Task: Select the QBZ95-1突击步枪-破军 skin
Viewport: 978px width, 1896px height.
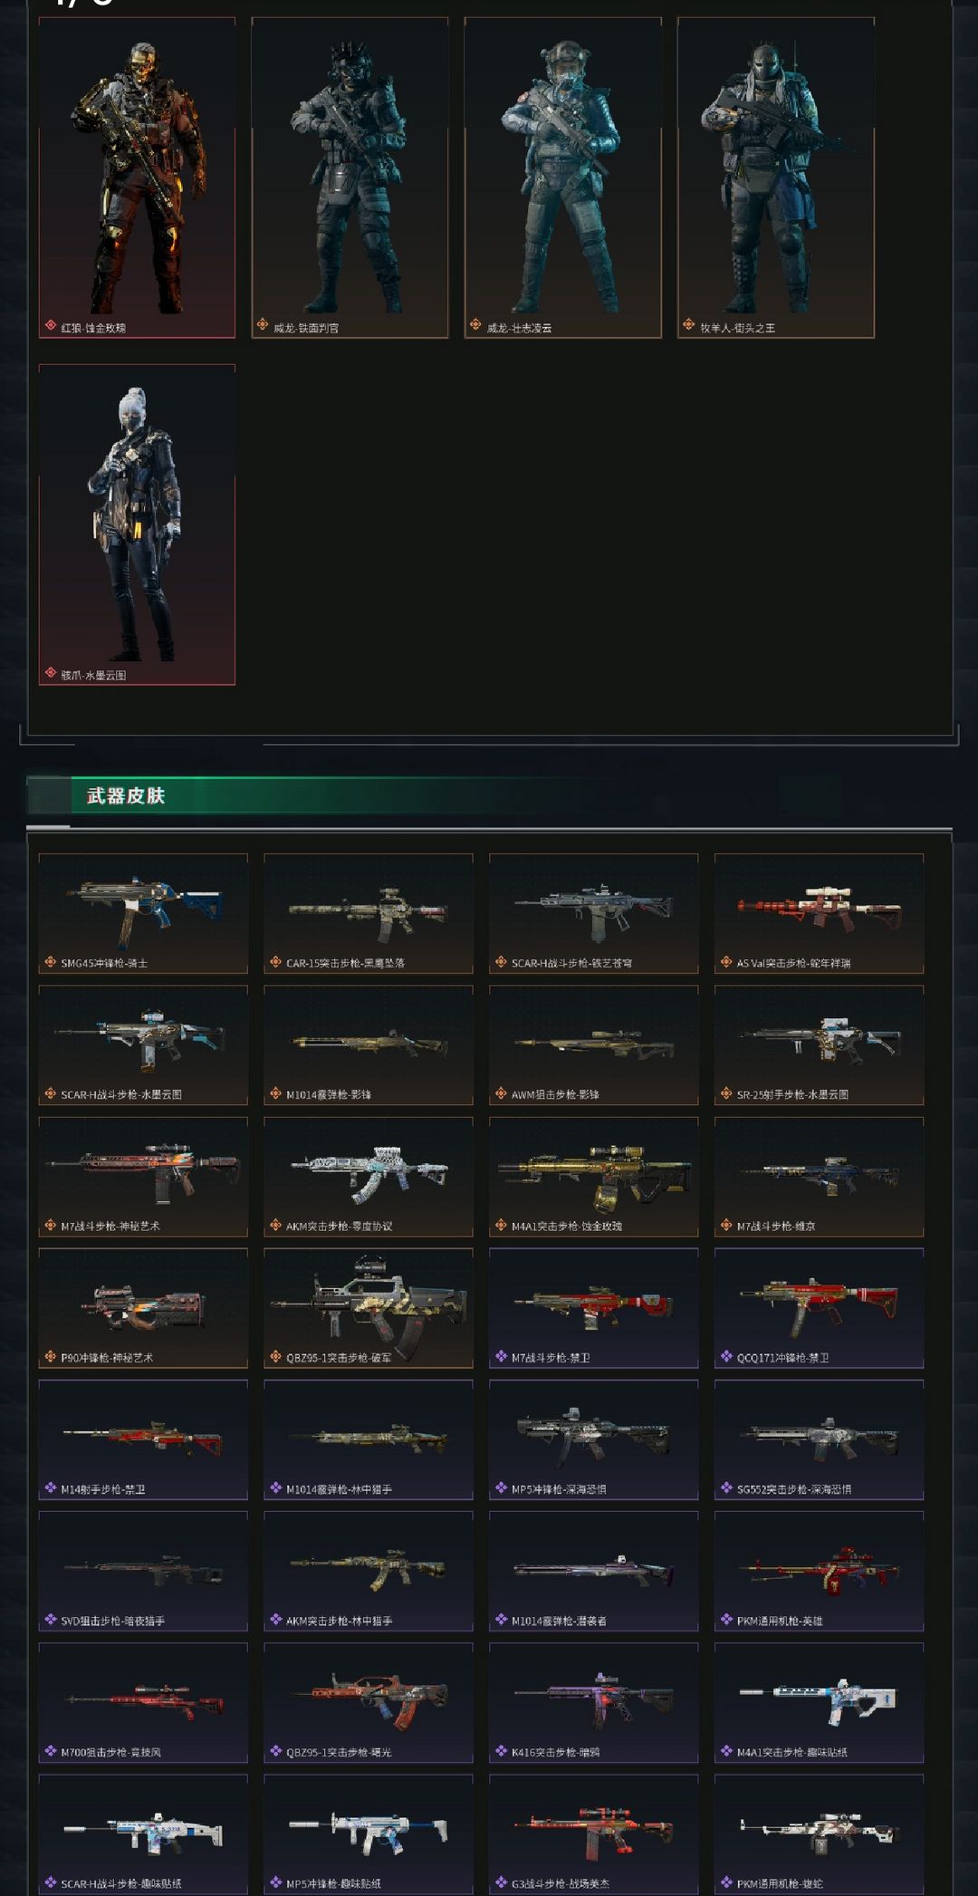Action: pyautogui.click(x=369, y=1308)
